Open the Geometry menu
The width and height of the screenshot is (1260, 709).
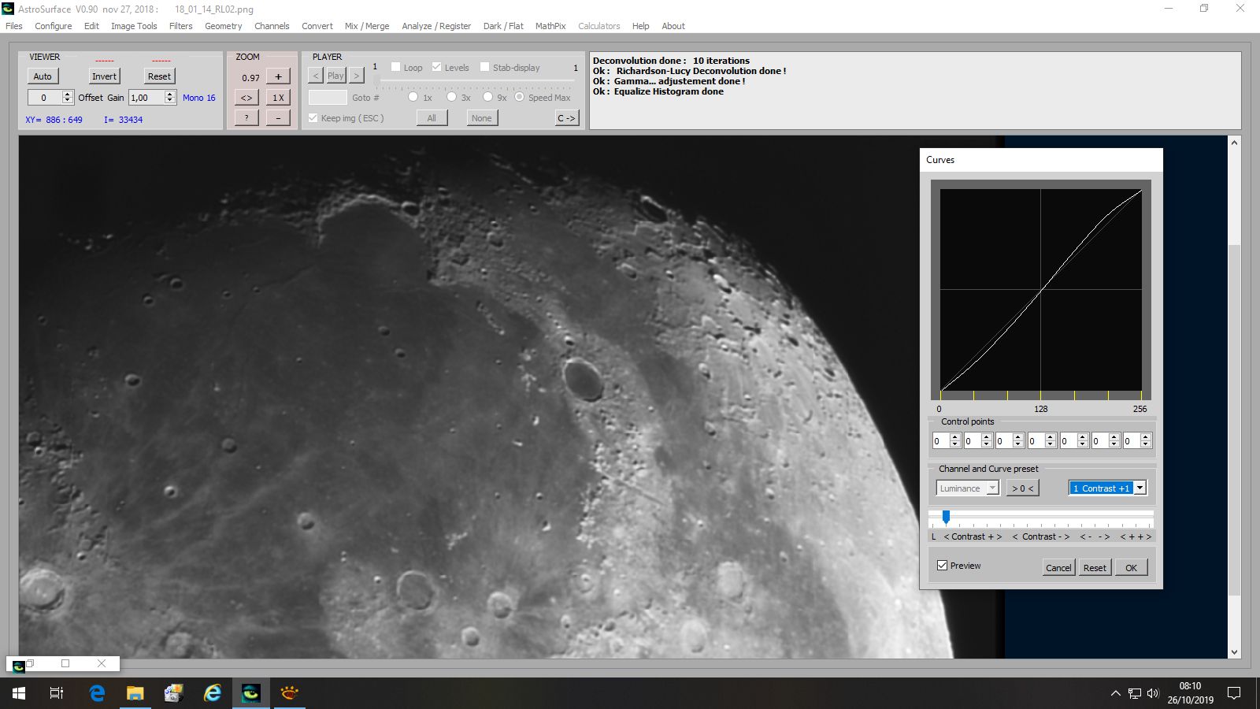[x=223, y=26]
